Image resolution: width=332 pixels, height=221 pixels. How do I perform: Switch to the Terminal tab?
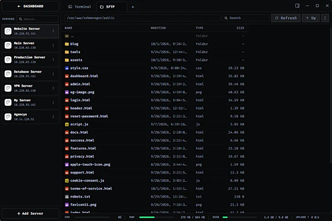coord(80,7)
